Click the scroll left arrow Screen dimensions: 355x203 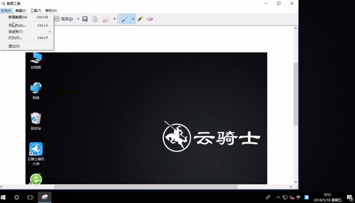1,187
